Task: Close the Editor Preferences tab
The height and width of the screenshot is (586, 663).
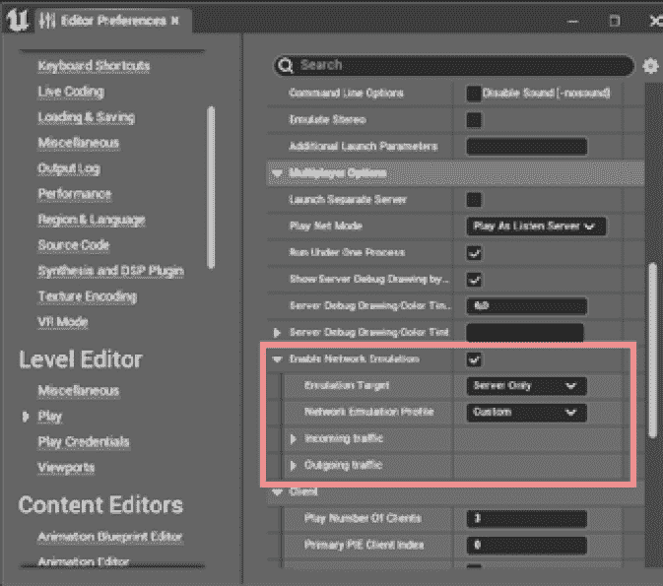Action: 175,21
